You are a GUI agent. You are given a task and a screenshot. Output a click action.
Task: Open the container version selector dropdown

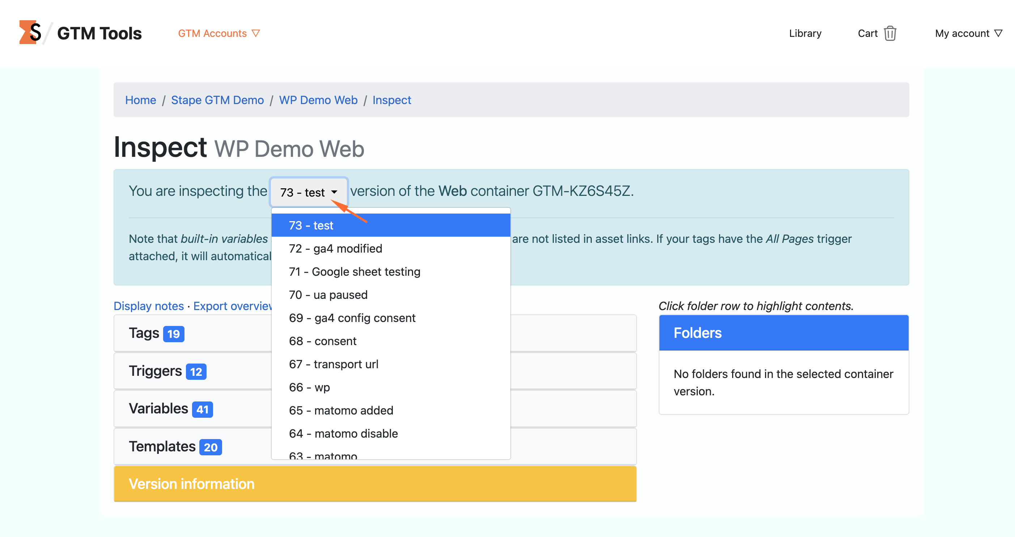309,192
